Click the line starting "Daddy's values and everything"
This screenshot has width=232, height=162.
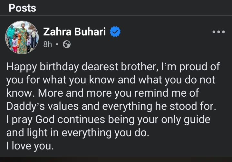(111, 107)
